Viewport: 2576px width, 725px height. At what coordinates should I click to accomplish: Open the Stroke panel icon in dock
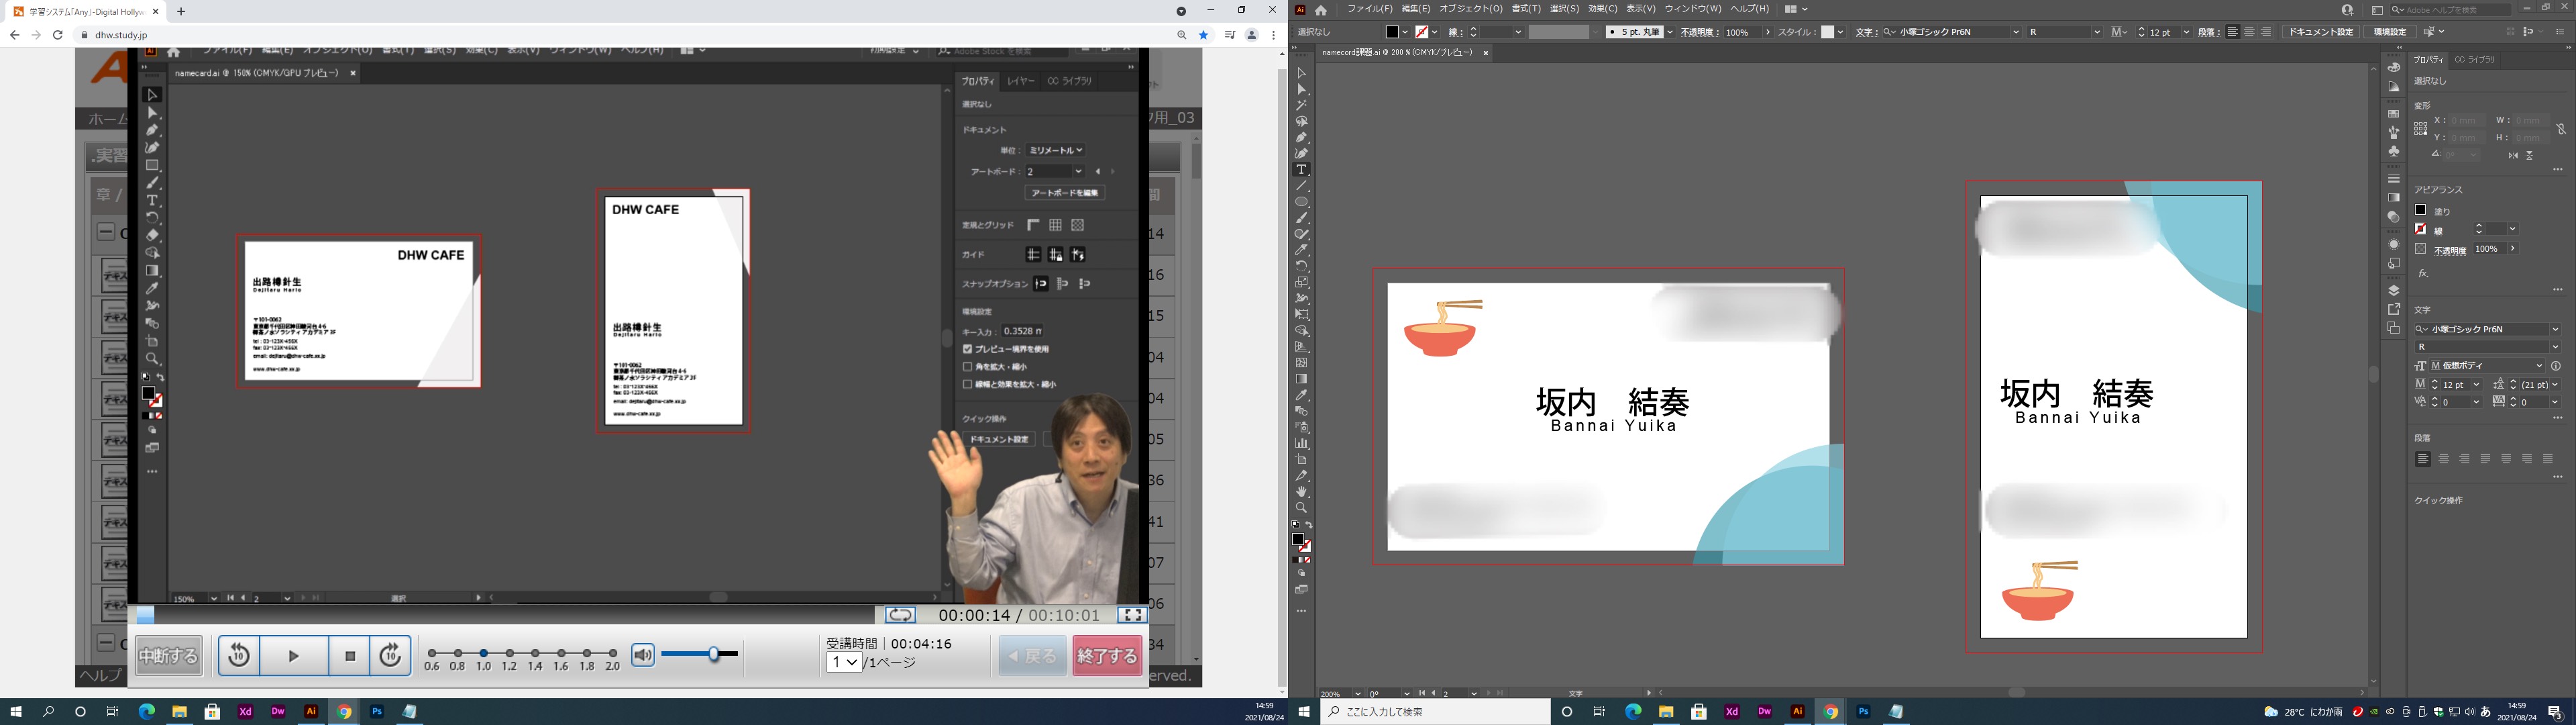click(x=2393, y=179)
